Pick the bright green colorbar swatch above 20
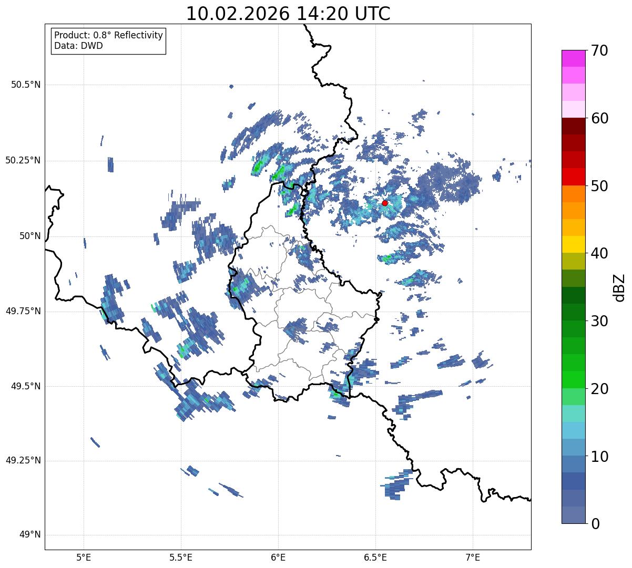This screenshot has width=632, height=568. [573, 380]
